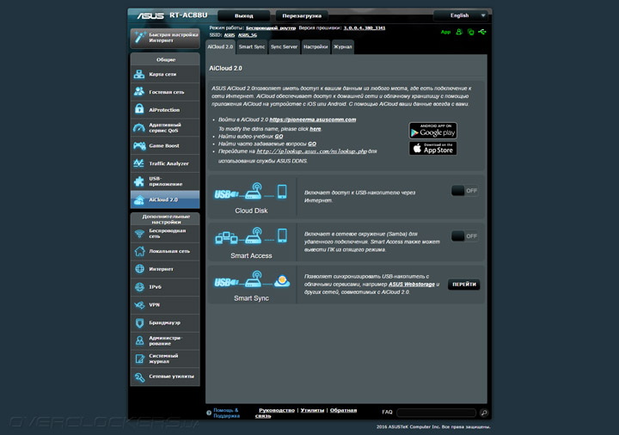Click the Network Map icon in sidebar
The height and width of the screenshot is (435, 619).
139,74
